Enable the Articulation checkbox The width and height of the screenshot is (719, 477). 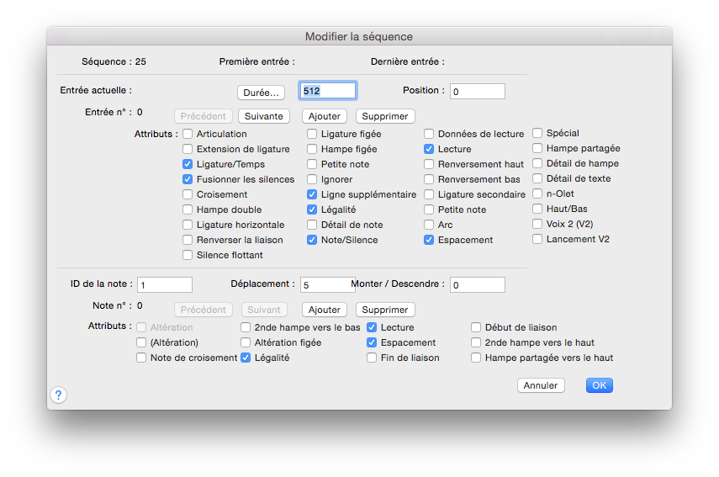click(x=188, y=134)
